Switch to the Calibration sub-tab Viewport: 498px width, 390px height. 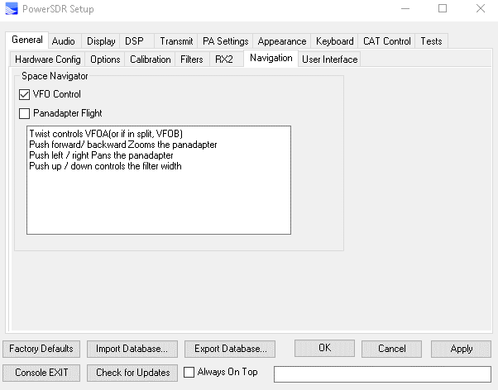(x=151, y=59)
